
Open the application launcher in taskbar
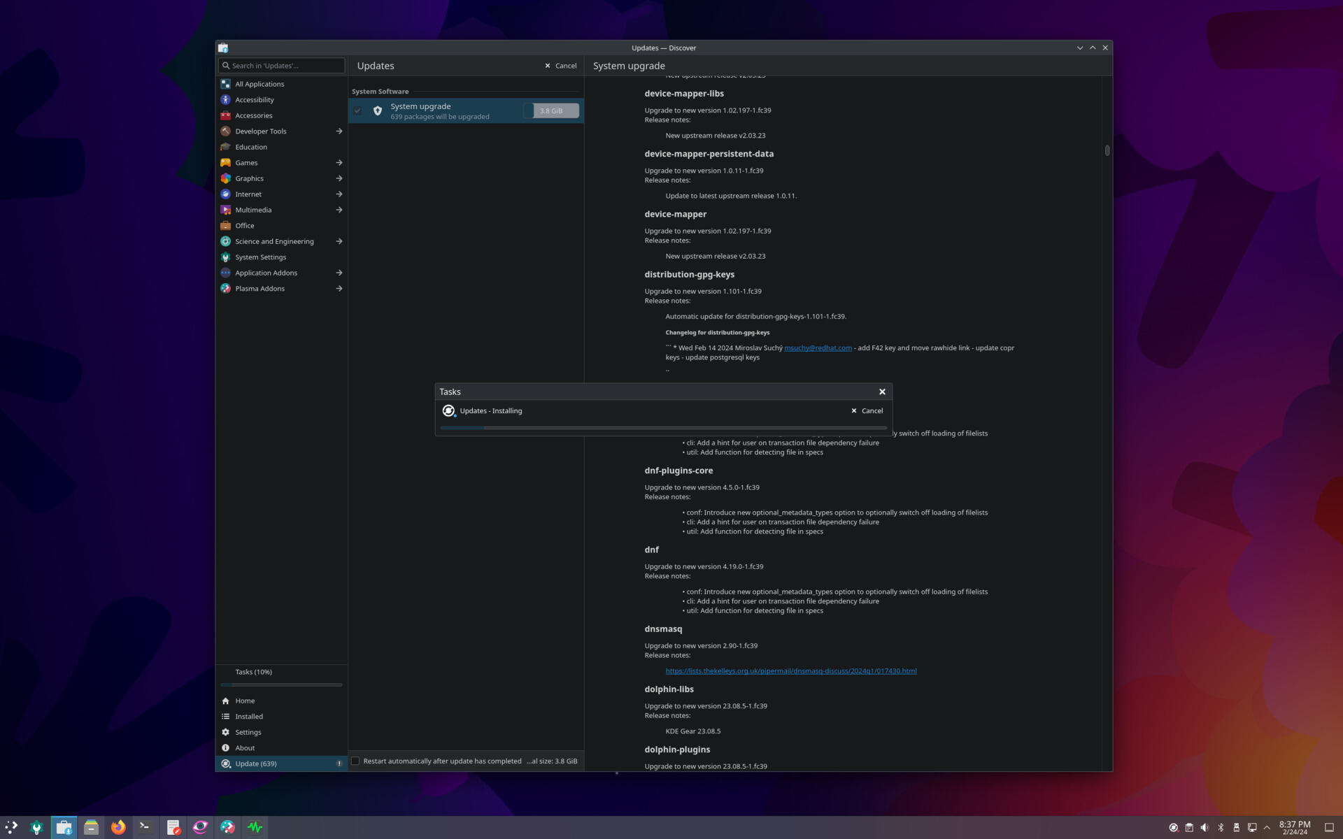(x=12, y=827)
